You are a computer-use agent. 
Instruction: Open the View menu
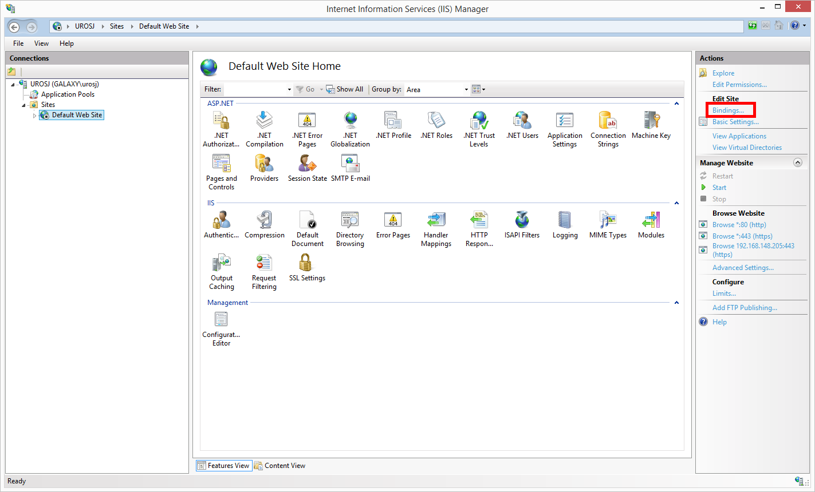[41, 43]
